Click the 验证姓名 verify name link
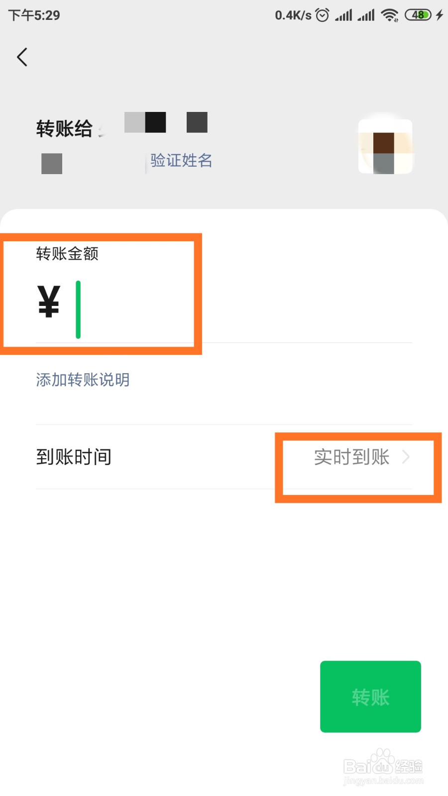 click(181, 161)
